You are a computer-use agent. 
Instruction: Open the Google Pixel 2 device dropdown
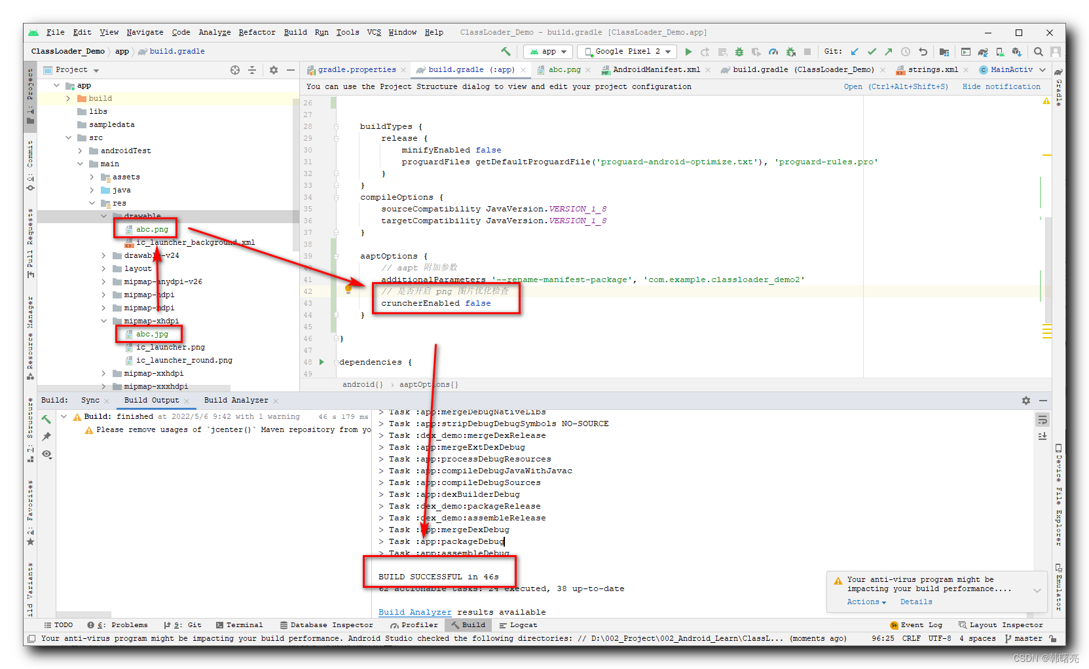[627, 51]
